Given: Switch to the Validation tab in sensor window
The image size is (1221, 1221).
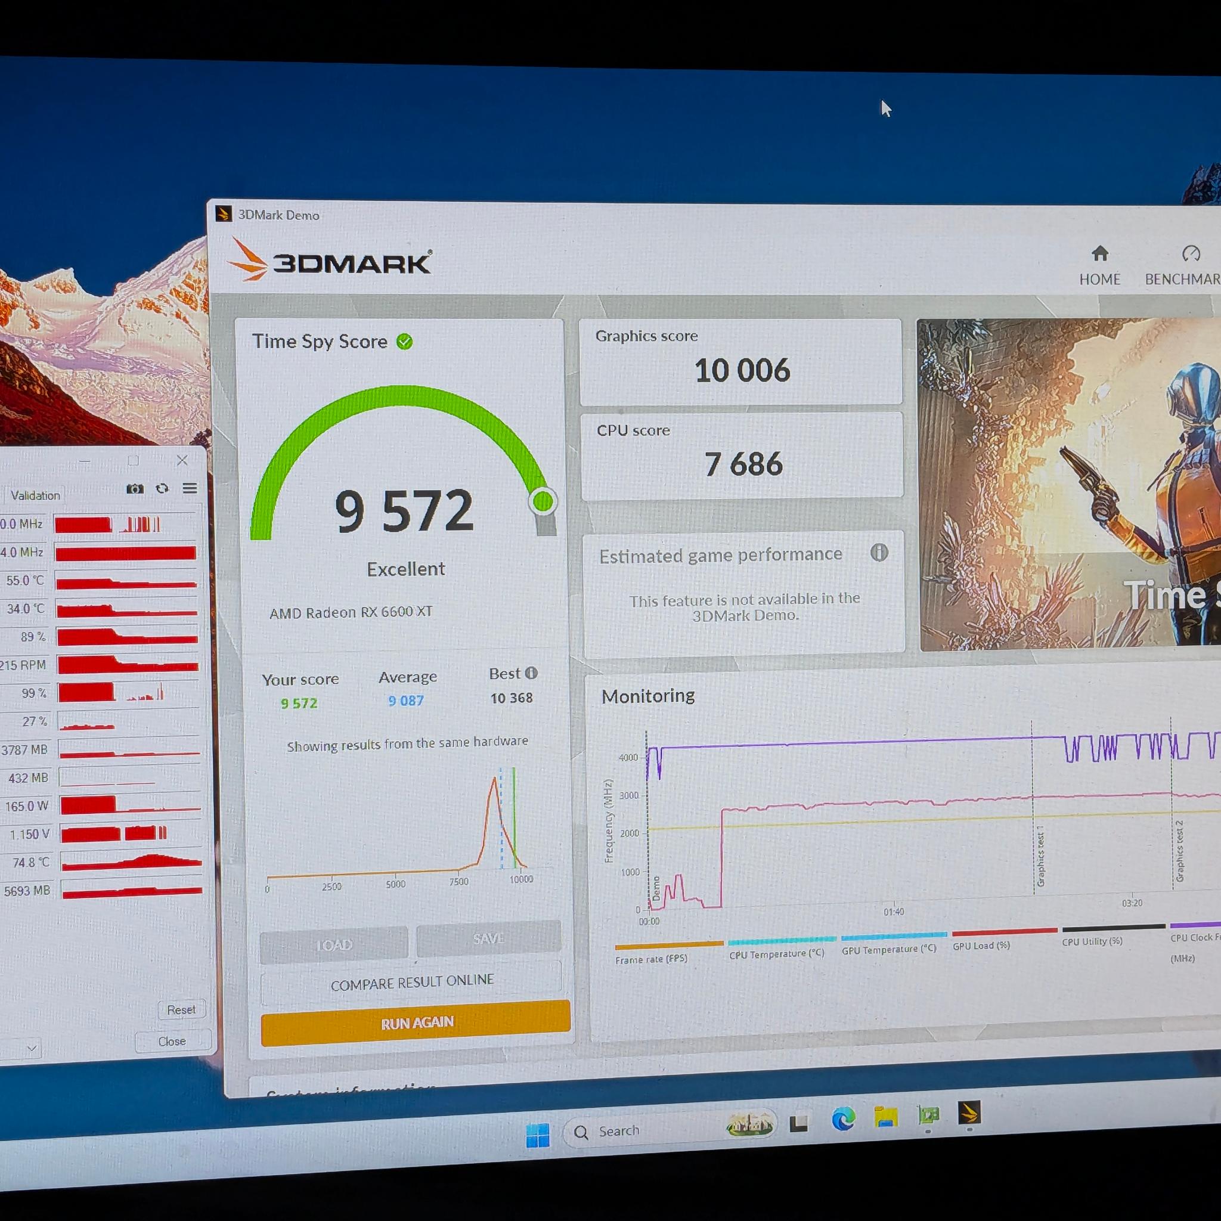Looking at the screenshot, I should [x=35, y=495].
